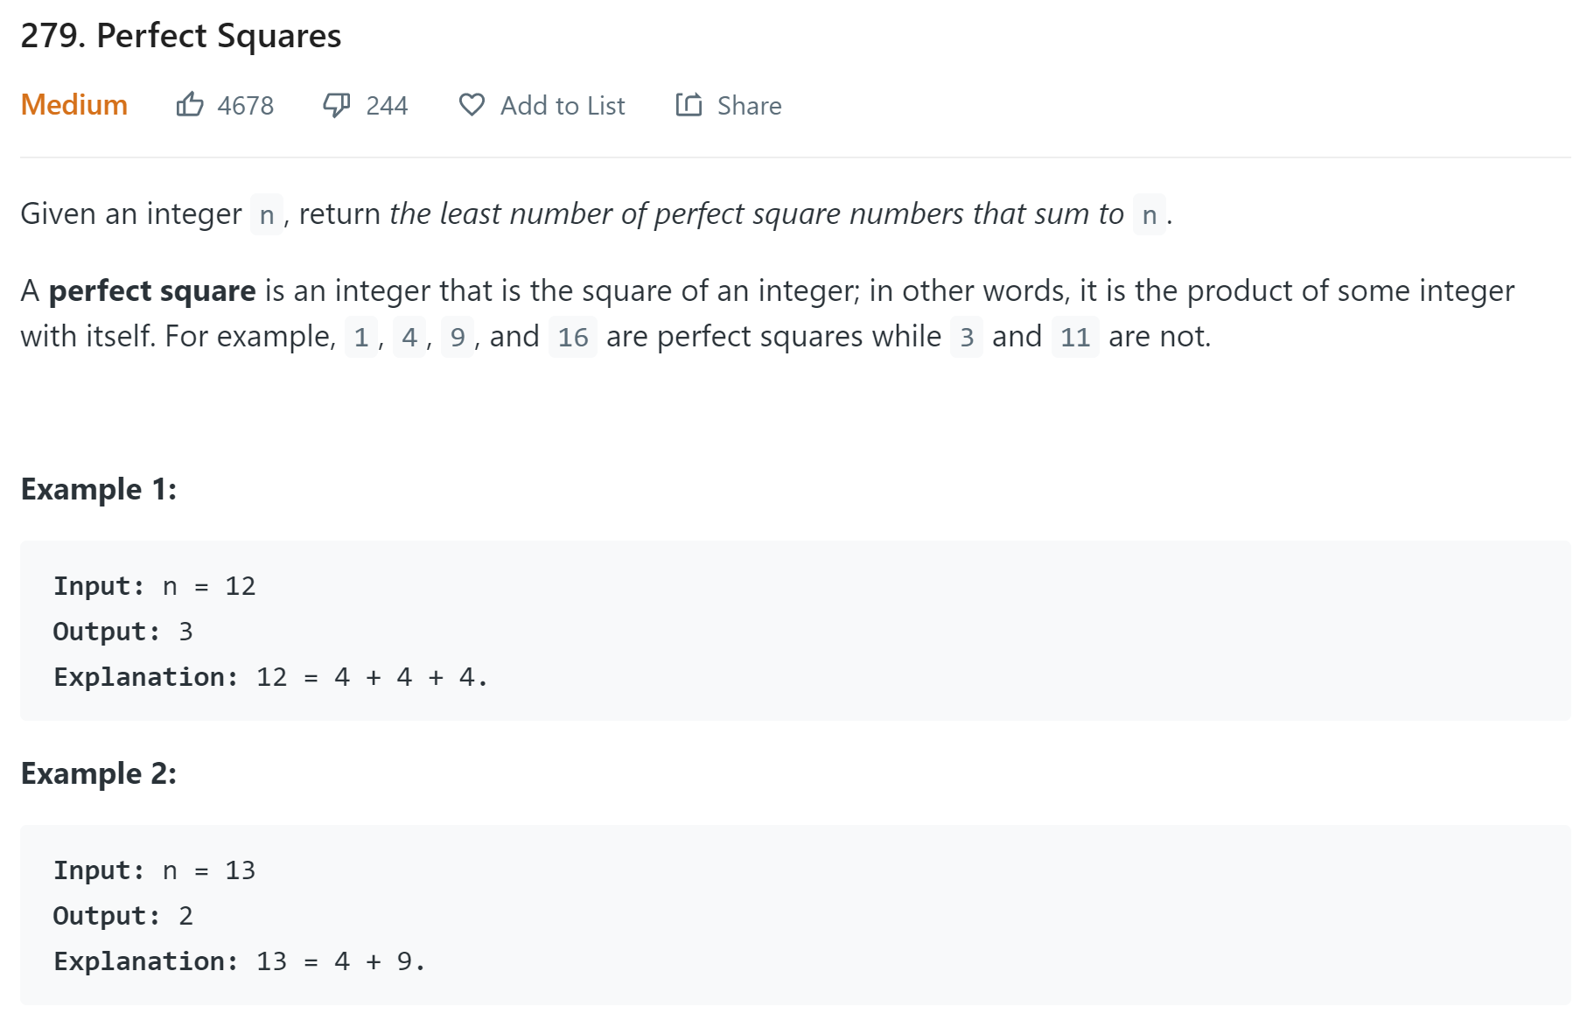Click the first inline code n

[x=267, y=214]
